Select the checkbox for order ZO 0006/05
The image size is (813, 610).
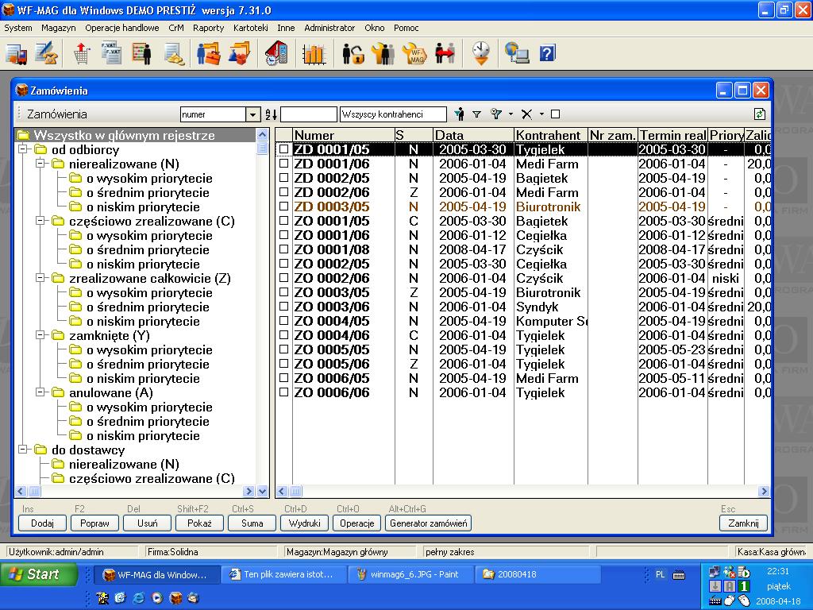pos(283,379)
